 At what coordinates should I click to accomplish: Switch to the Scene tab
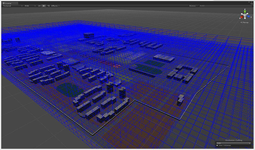pos(10,3)
